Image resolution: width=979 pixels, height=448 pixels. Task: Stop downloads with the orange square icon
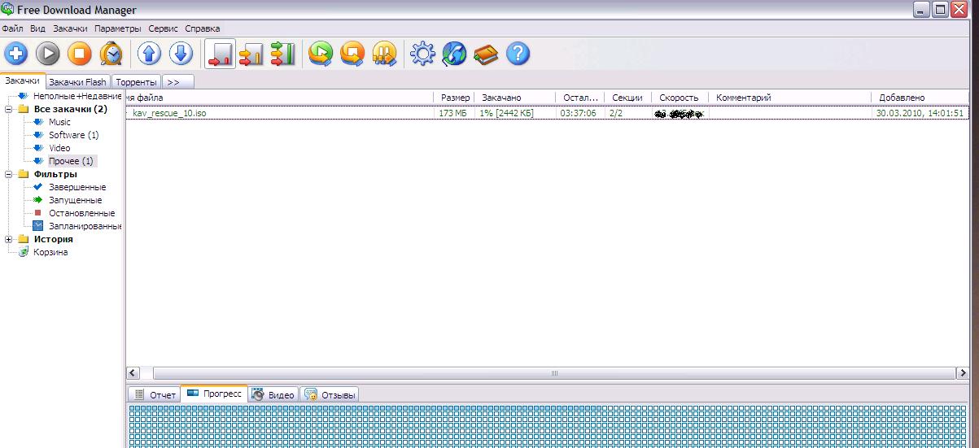79,54
